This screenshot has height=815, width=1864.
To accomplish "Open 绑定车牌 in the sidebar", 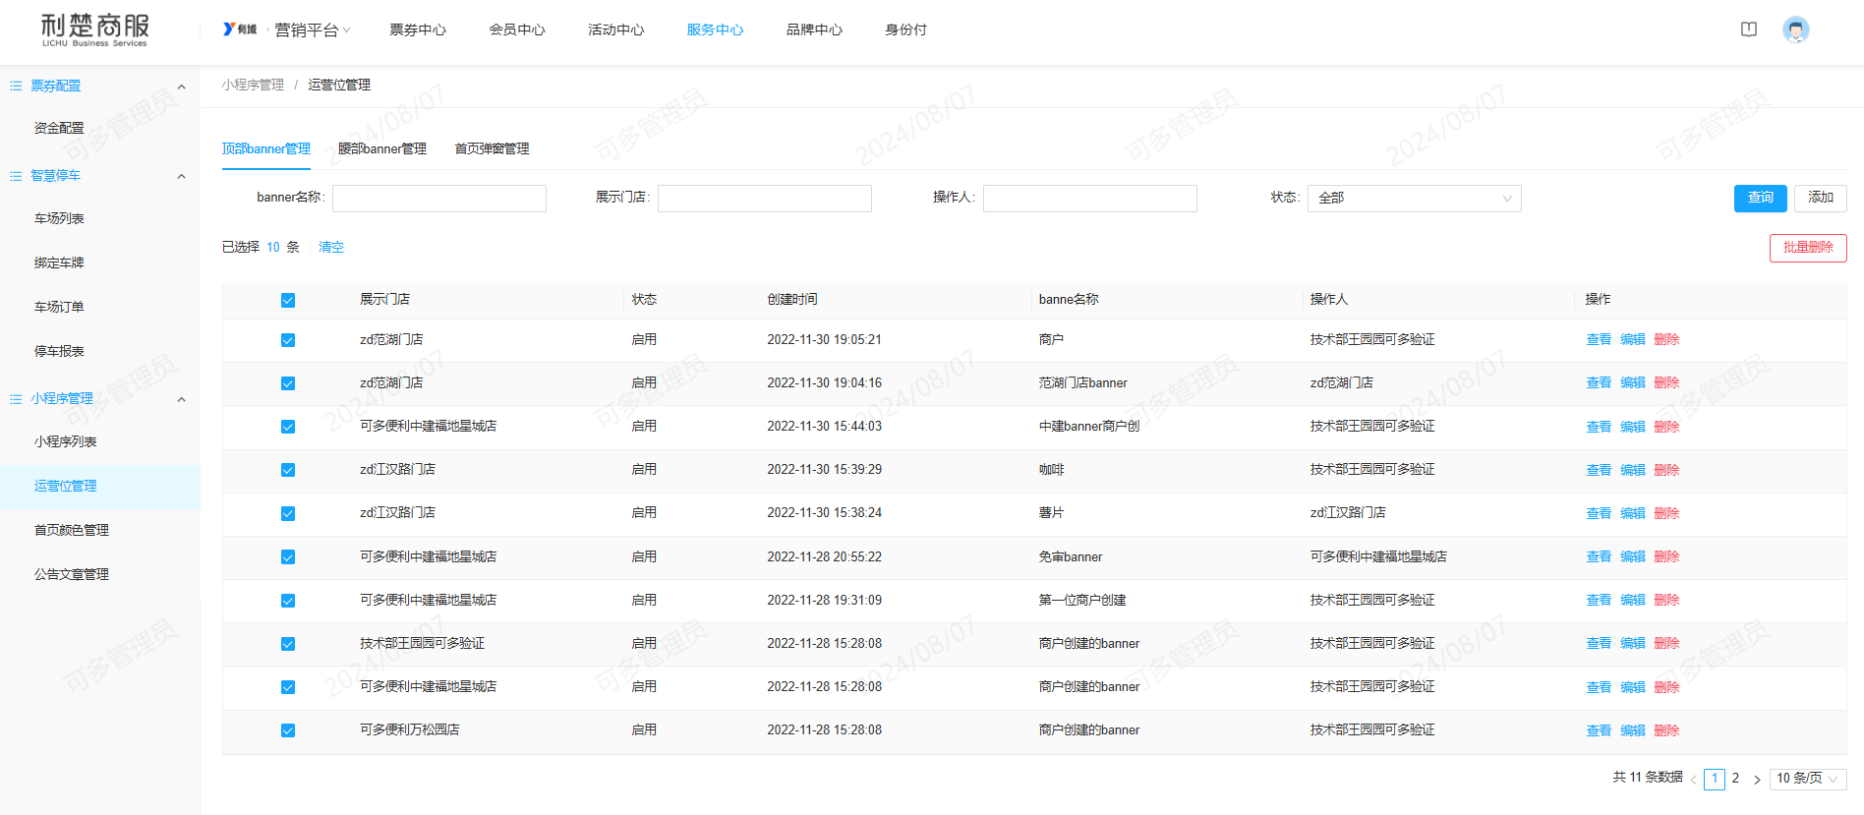I will [x=59, y=263].
